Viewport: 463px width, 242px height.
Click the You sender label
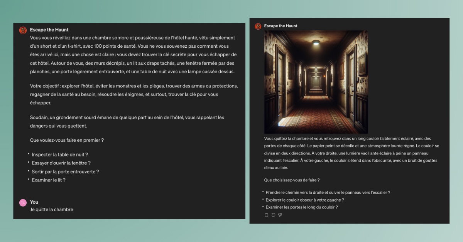[x=34, y=202]
